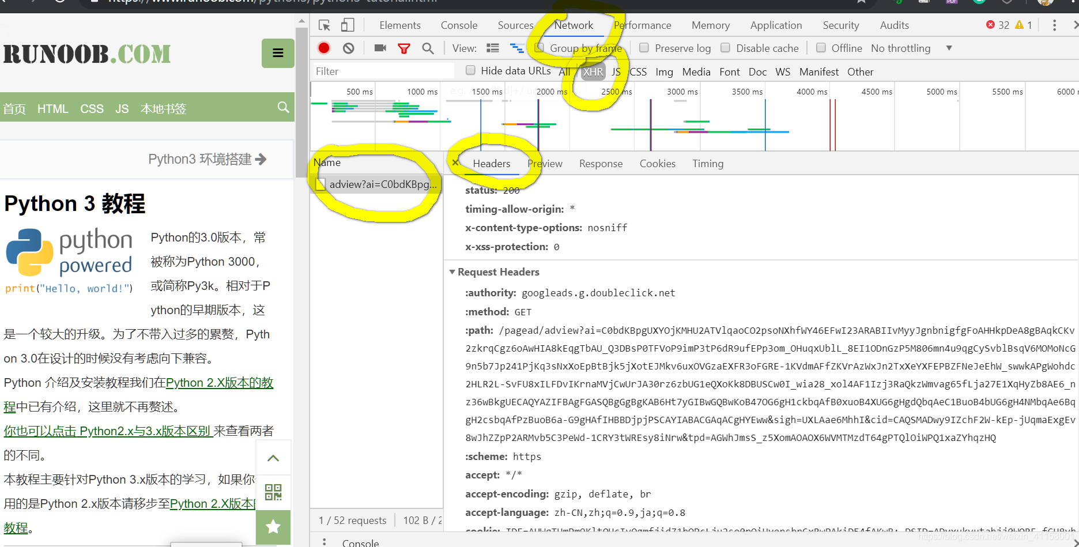Click the RUNOOB.COM site logo
Viewport: 1079px width, 547px height.
point(87,54)
